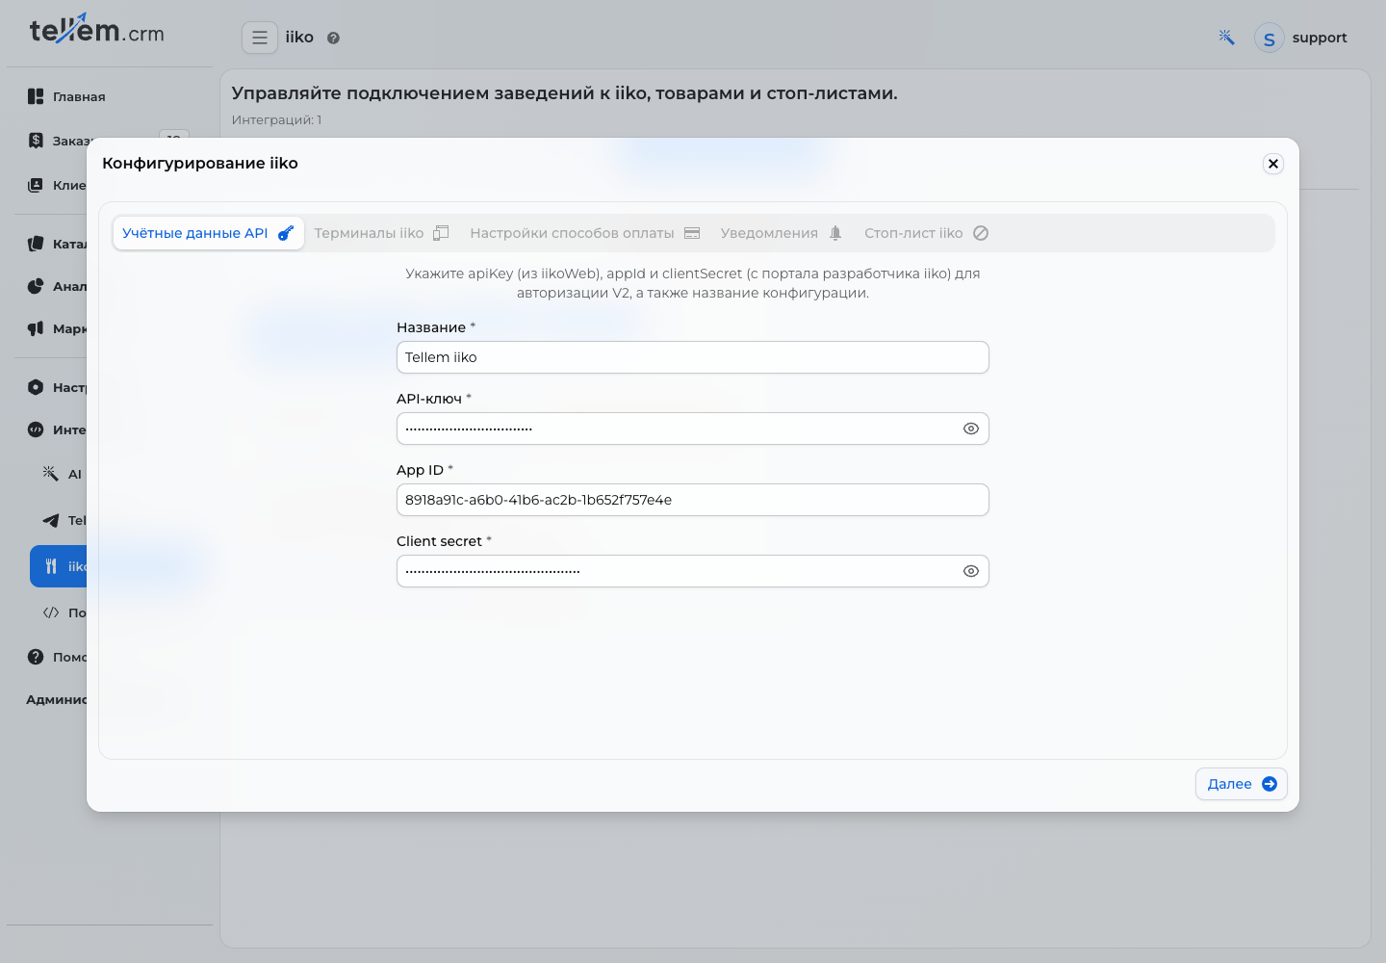This screenshot has height=963, width=1386.
Task: Open the Главная dashboard icon in sidebar
Action: click(x=36, y=96)
